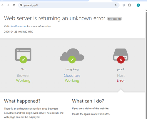Click the Cloudflare cloud status icon
The width and height of the screenshot is (147, 119).
coord(72,56)
